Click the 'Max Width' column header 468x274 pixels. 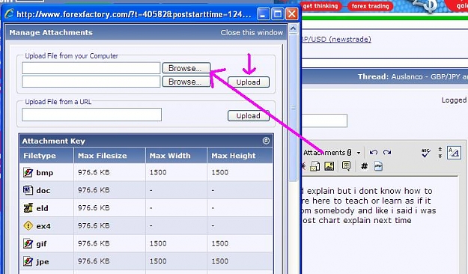tap(170, 156)
